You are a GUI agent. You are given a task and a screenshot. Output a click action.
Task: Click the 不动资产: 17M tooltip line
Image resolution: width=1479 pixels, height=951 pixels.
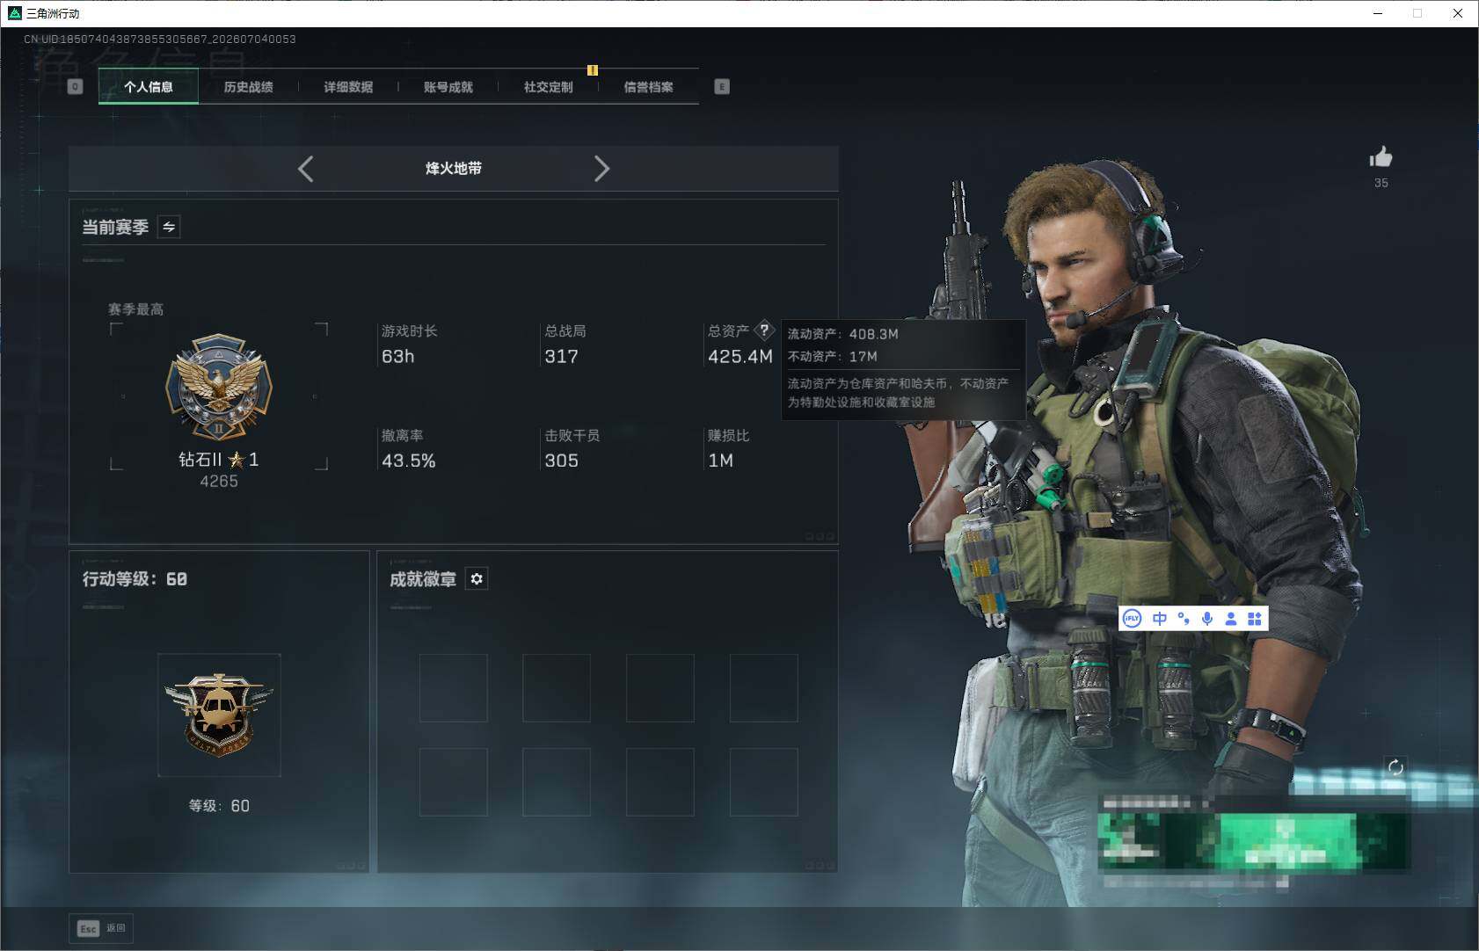pos(832,356)
